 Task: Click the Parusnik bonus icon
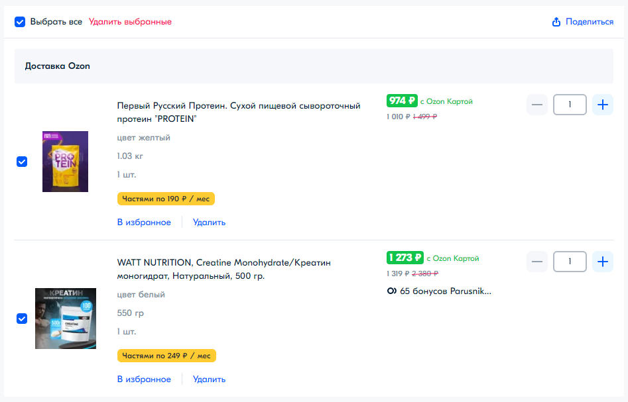391,291
